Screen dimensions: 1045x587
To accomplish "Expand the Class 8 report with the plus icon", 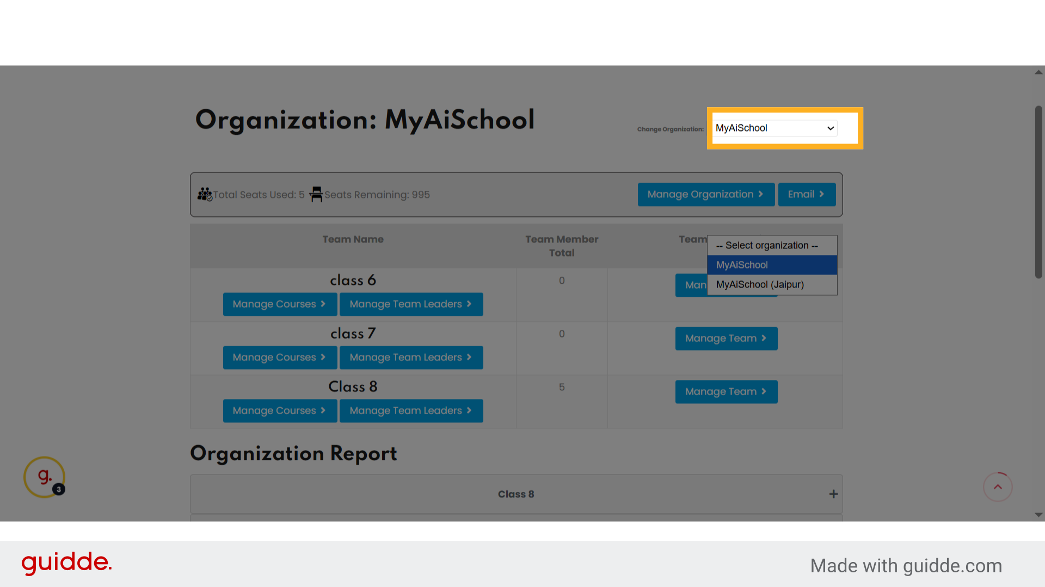I will tap(833, 494).
